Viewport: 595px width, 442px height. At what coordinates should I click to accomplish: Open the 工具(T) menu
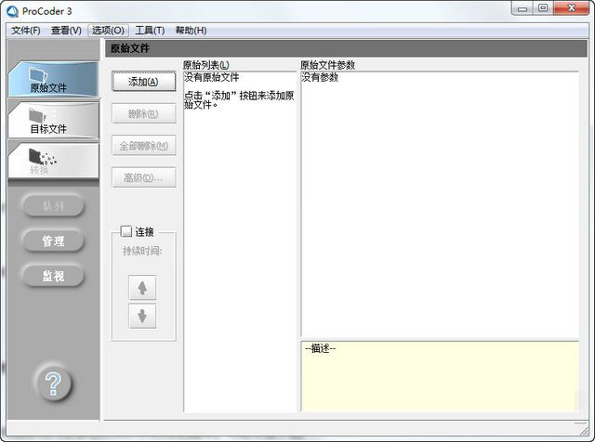click(150, 31)
